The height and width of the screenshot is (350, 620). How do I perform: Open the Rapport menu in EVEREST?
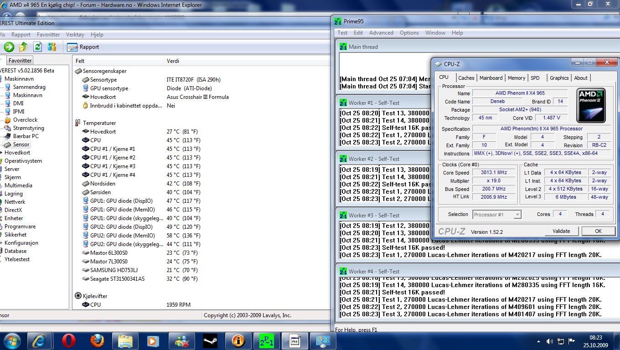tap(21, 35)
